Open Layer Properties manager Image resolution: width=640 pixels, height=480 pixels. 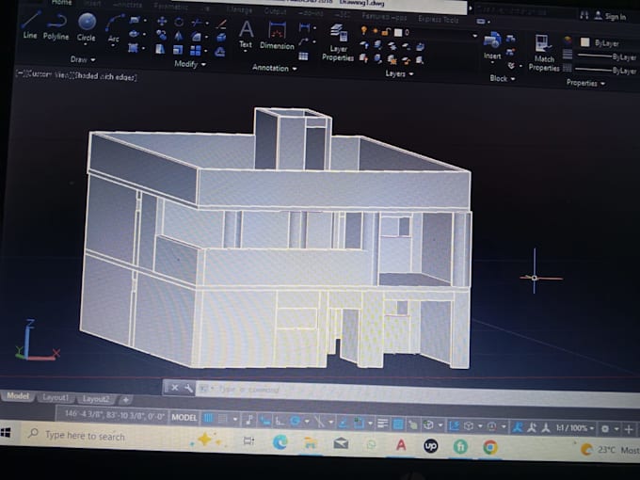pyautogui.click(x=338, y=42)
